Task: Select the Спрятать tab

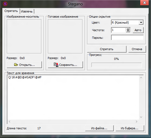Action: coord(11,11)
